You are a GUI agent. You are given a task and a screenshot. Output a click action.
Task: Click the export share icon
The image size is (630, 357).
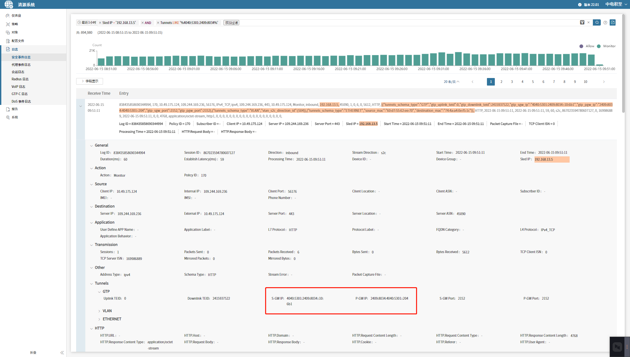pos(613,23)
